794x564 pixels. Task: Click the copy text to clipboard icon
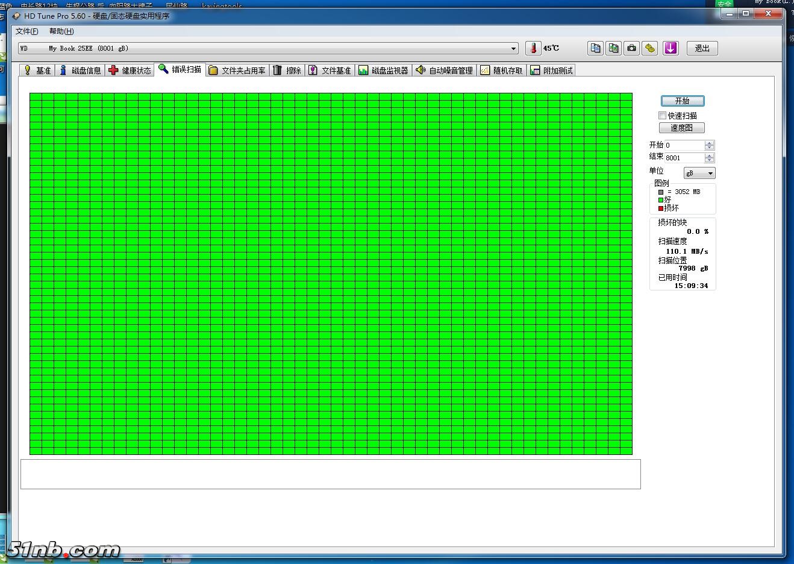(595, 48)
